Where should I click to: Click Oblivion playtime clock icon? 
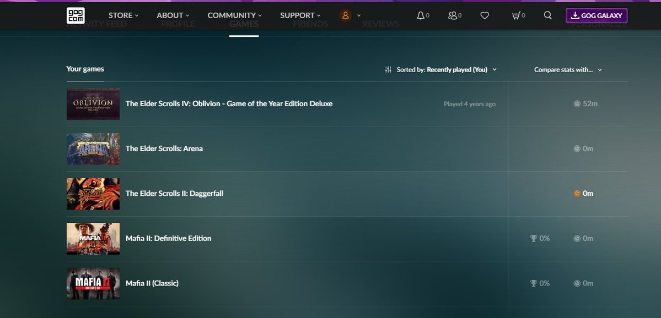point(577,104)
